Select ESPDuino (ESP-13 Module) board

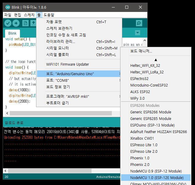tap(156, 125)
